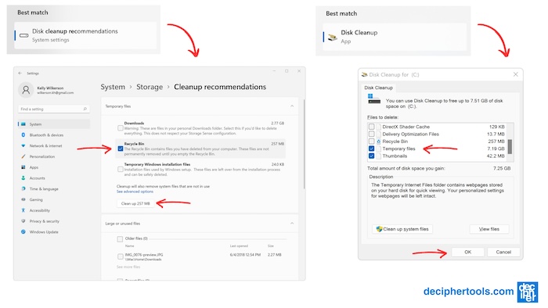Click the Disk Cleanup app icon

coord(333,37)
